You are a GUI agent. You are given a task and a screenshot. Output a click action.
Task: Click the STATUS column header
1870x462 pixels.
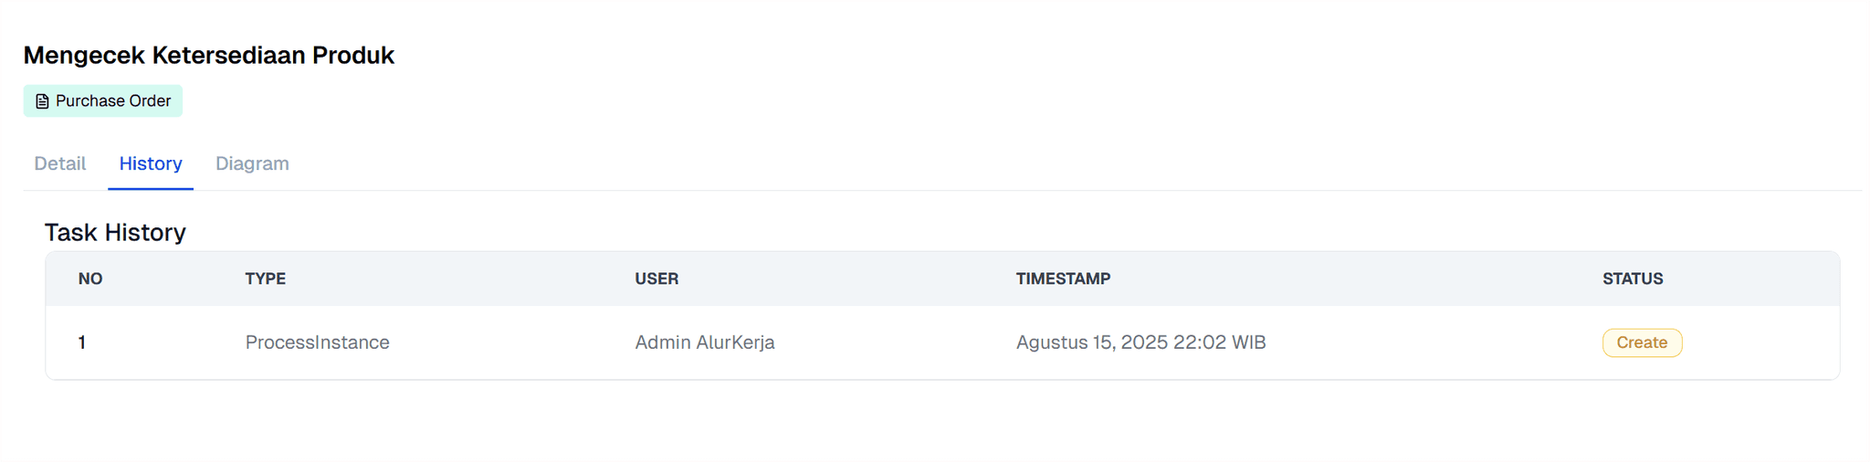[x=1633, y=278]
